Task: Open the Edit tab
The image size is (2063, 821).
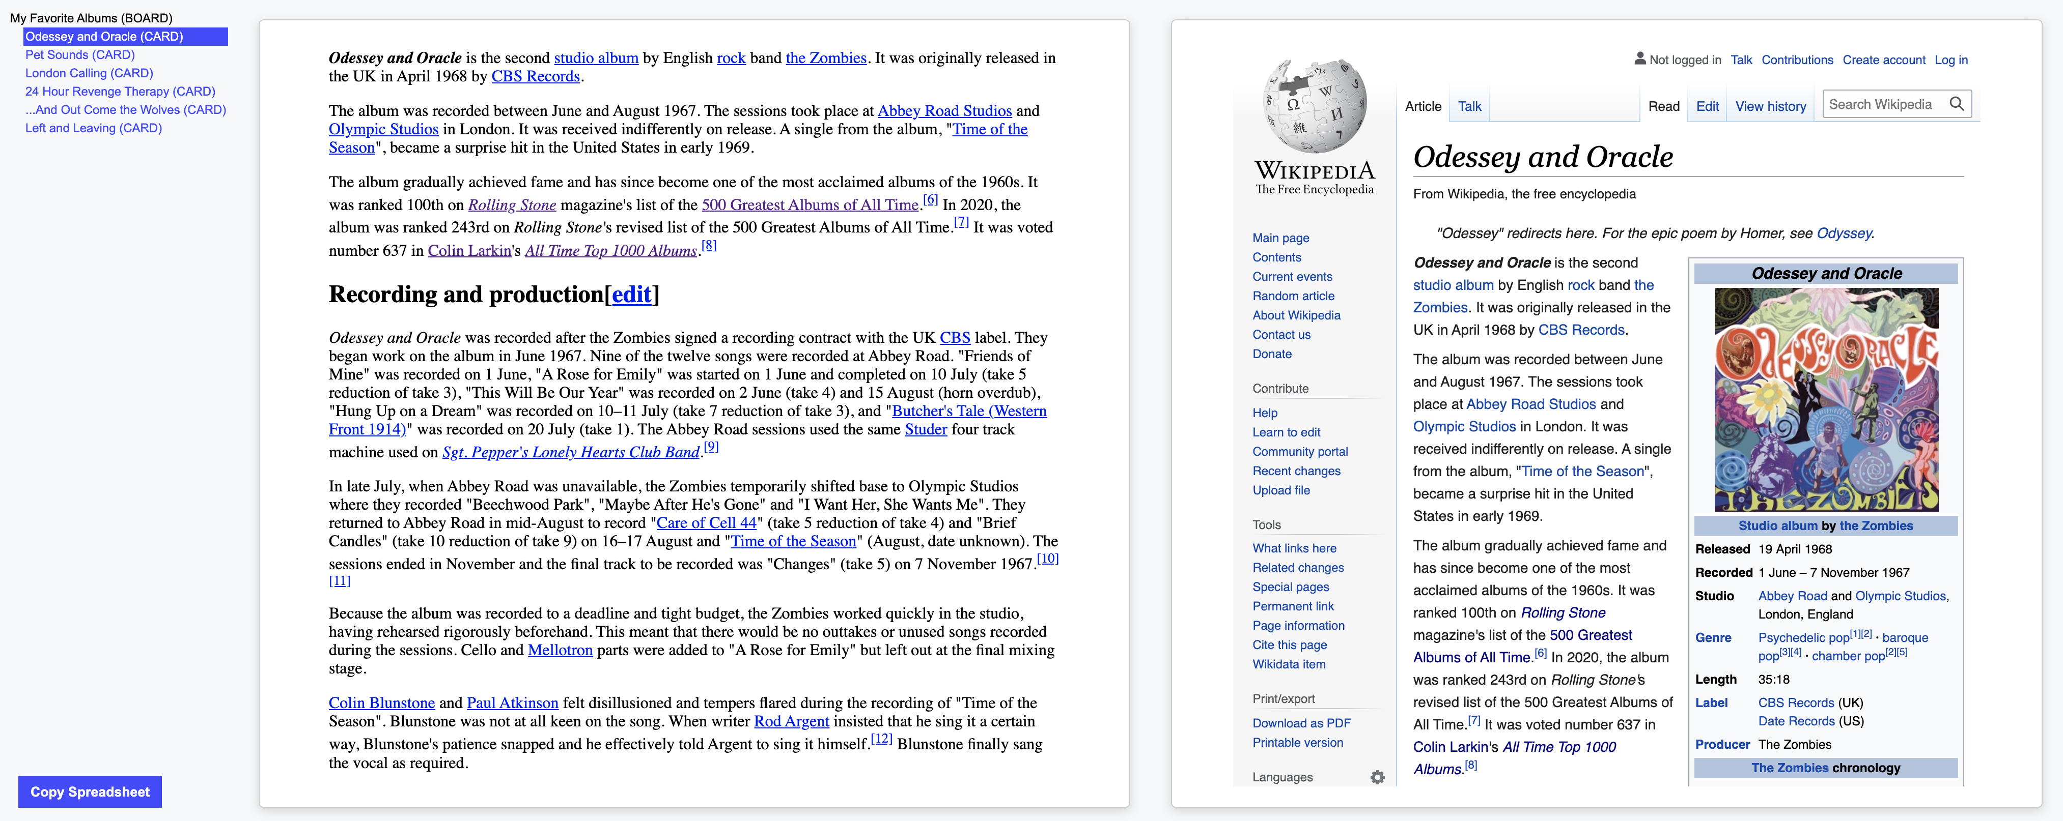Action: point(1707,106)
